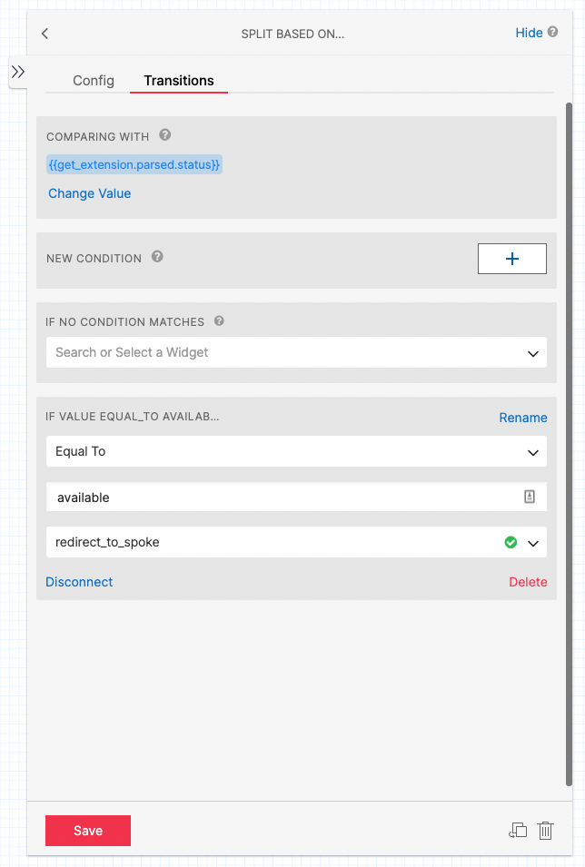The height and width of the screenshot is (867, 585).
Task: Duplicate the widget using the copy icon
Action: (x=517, y=831)
